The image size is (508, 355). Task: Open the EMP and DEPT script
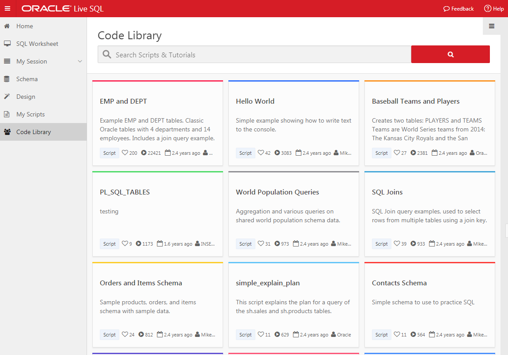pos(123,101)
